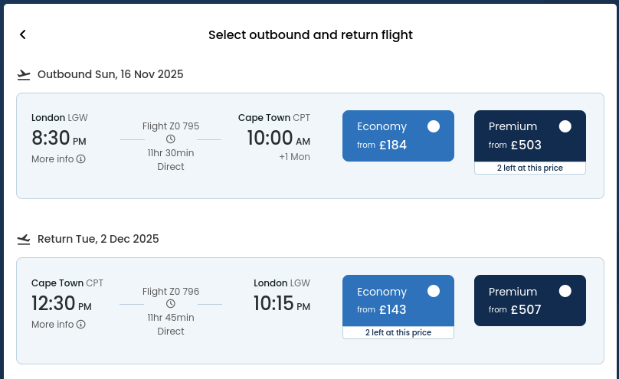619x379 pixels.
Task: Click the clock icon under Flight Z0 796
Action: [171, 304]
